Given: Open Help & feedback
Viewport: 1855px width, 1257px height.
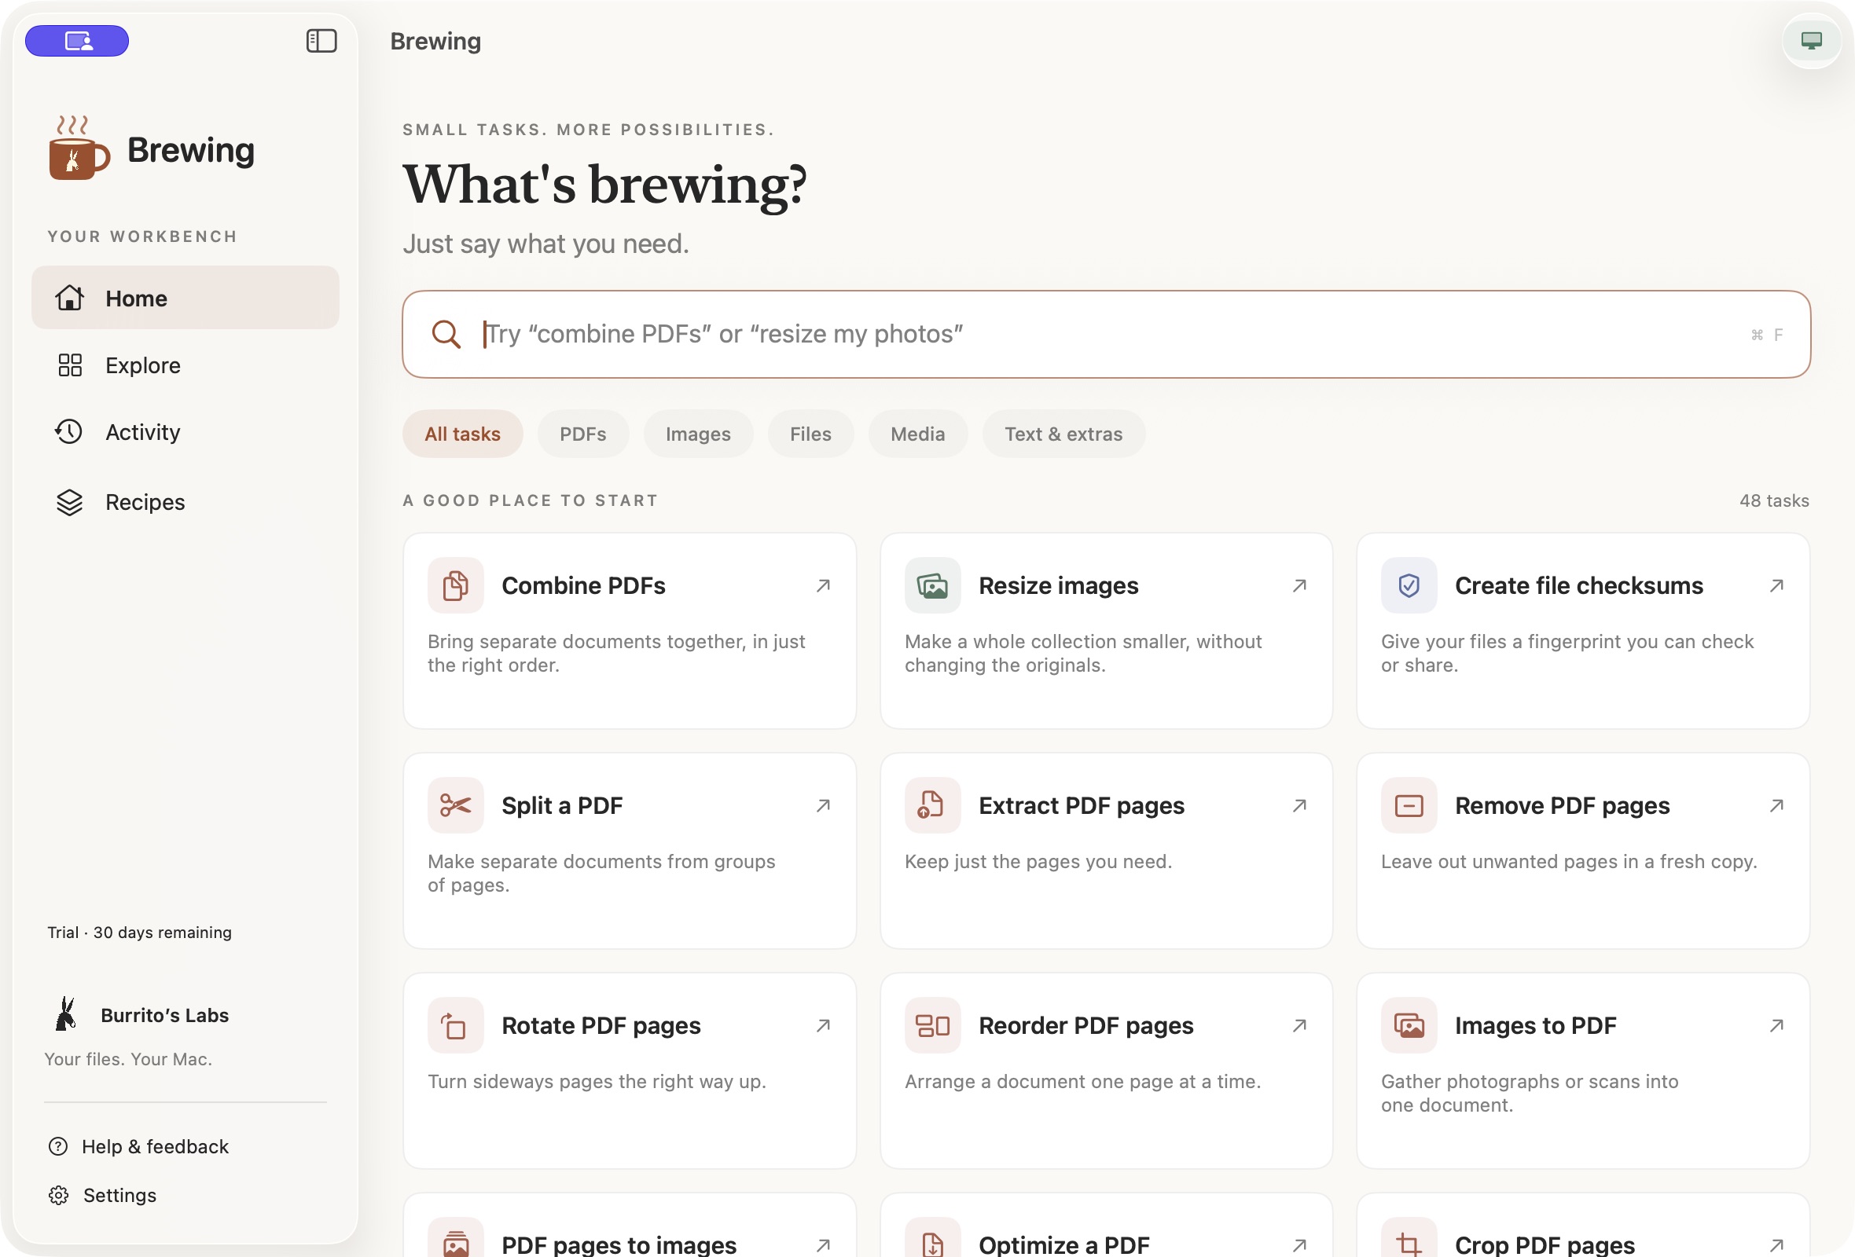Looking at the screenshot, I should [x=139, y=1147].
